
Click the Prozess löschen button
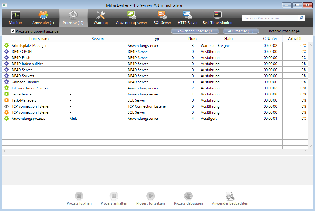point(79,196)
